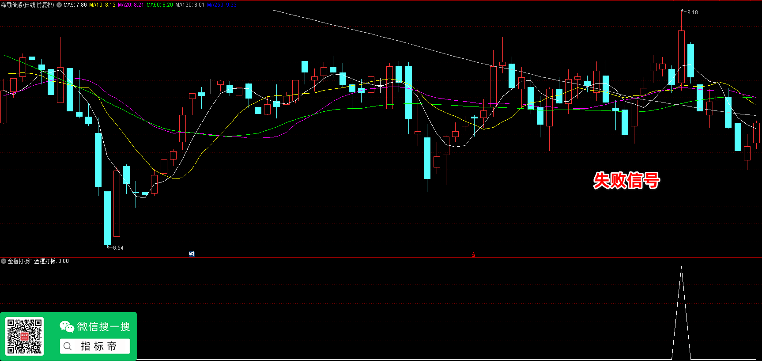
Task: Select the cyan candle above the 6.54 low
Action: click(x=107, y=218)
